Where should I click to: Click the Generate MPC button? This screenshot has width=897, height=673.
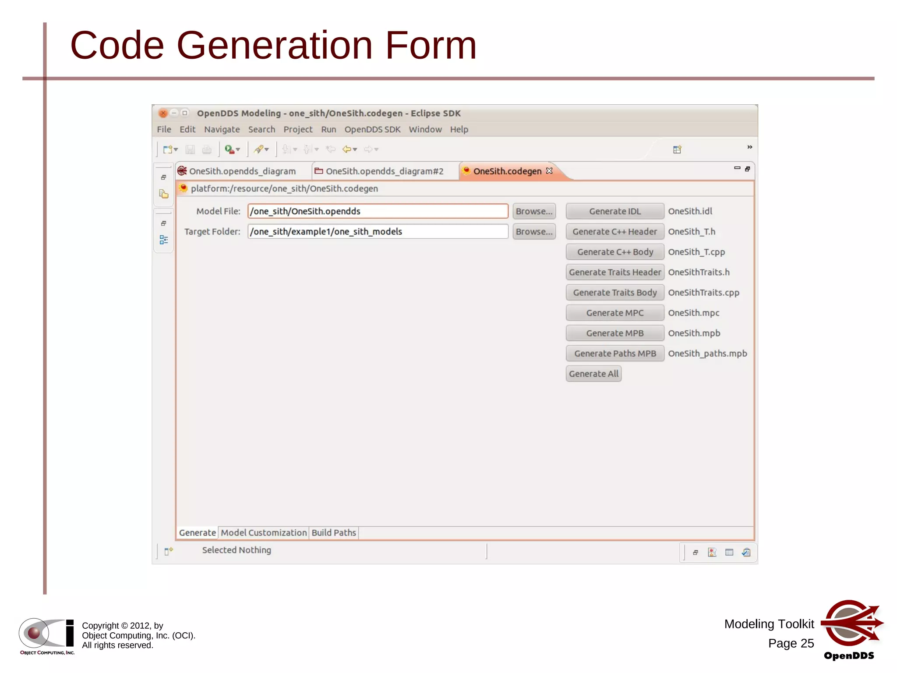(x=615, y=313)
